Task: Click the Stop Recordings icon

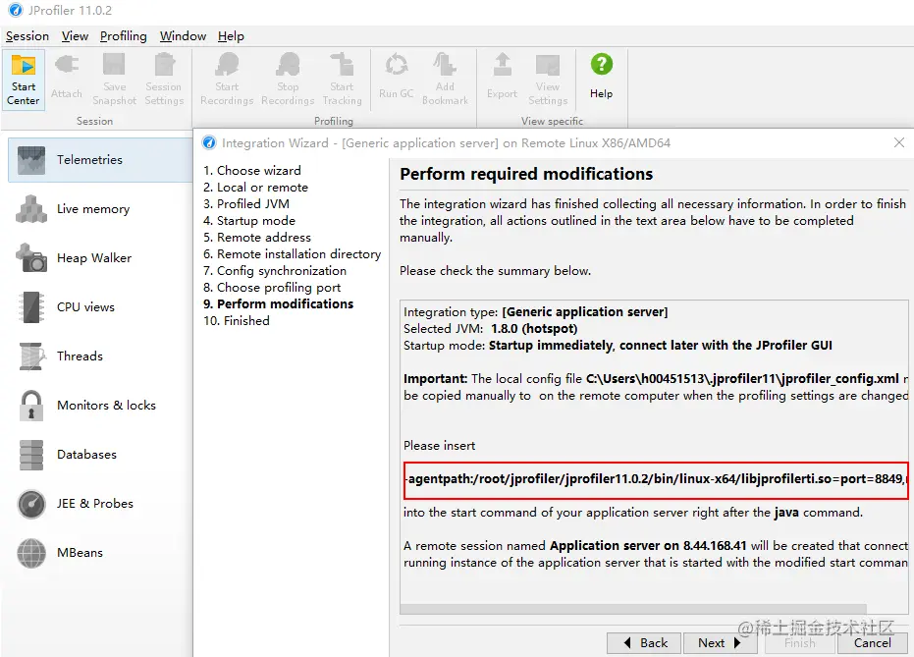Action: point(288,64)
